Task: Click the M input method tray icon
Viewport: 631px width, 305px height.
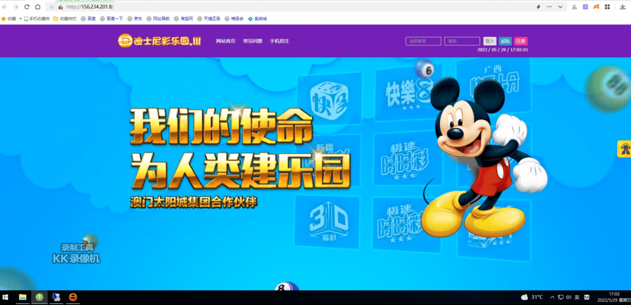Action: tap(586, 297)
